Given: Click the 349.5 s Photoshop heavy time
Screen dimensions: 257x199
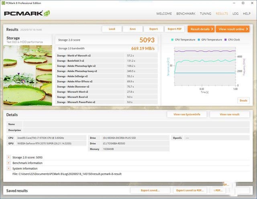Looking at the screenshot, I should pos(131,71).
